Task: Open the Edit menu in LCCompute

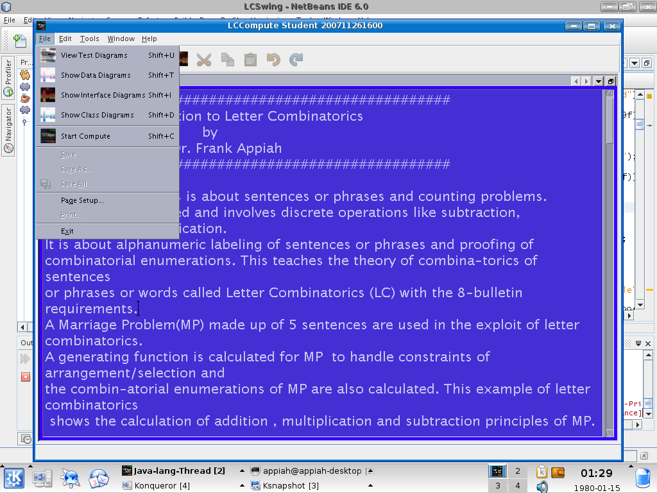Action: pos(65,39)
